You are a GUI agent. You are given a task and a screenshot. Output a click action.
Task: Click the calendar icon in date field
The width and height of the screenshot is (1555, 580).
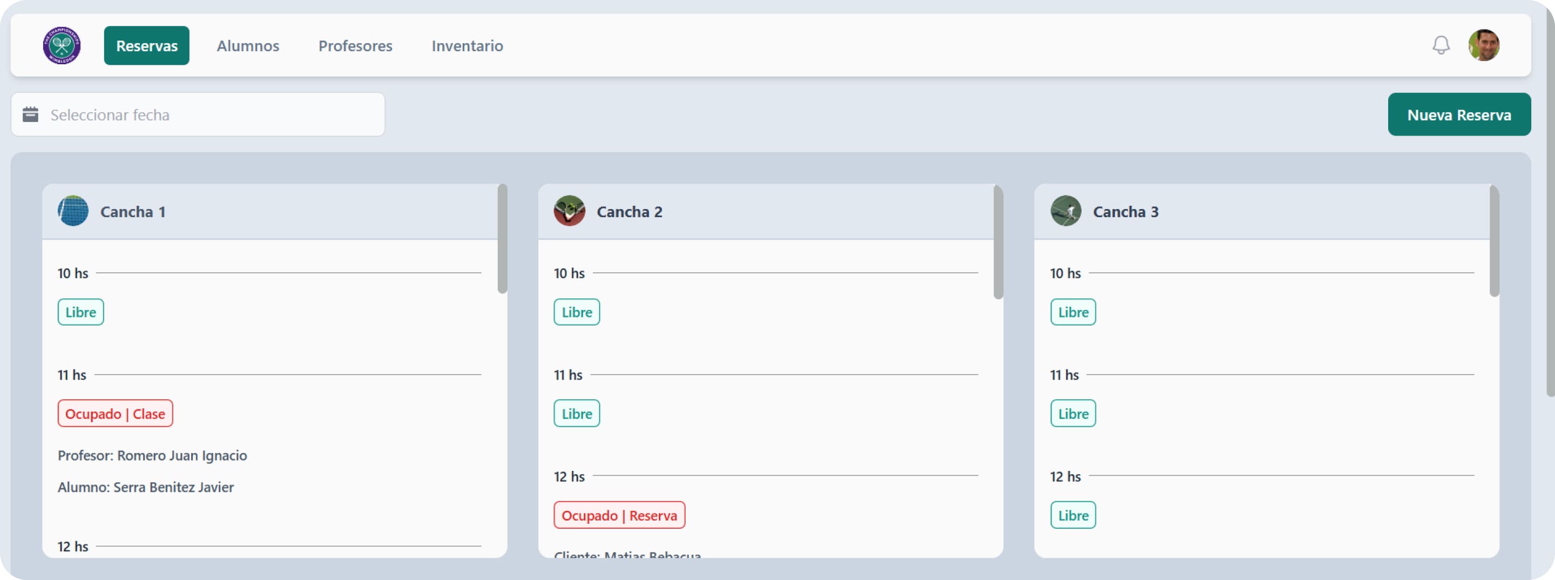pyautogui.click(x=31, y=114)
